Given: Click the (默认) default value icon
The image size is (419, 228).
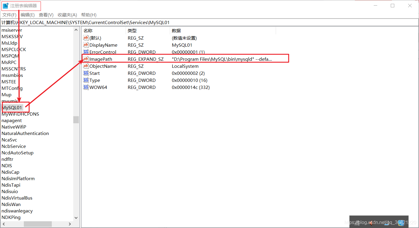Looking at the screenshot, I should pyautogui.click(x=86, y=38).
